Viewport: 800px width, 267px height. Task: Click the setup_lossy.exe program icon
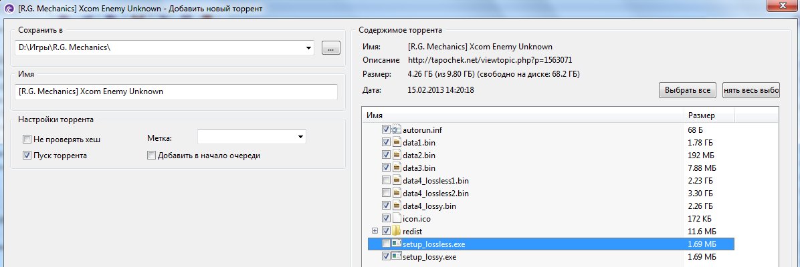coord(397,256)
